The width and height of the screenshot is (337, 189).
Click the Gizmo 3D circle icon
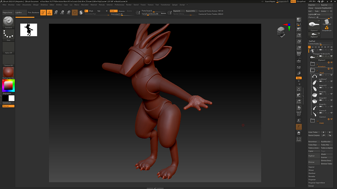point(74,12)
